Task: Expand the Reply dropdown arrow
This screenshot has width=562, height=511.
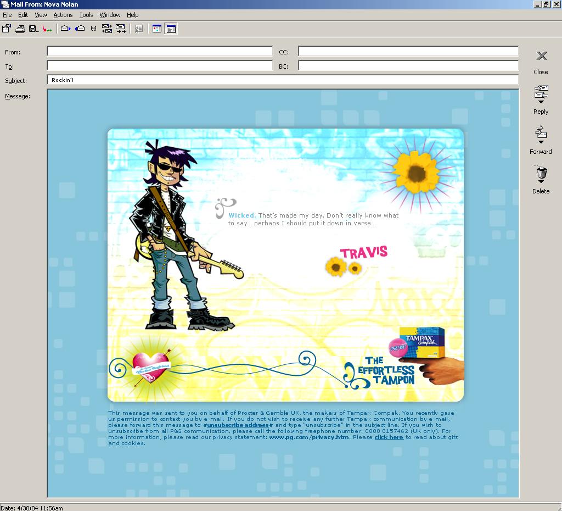Action: [541, 102]
